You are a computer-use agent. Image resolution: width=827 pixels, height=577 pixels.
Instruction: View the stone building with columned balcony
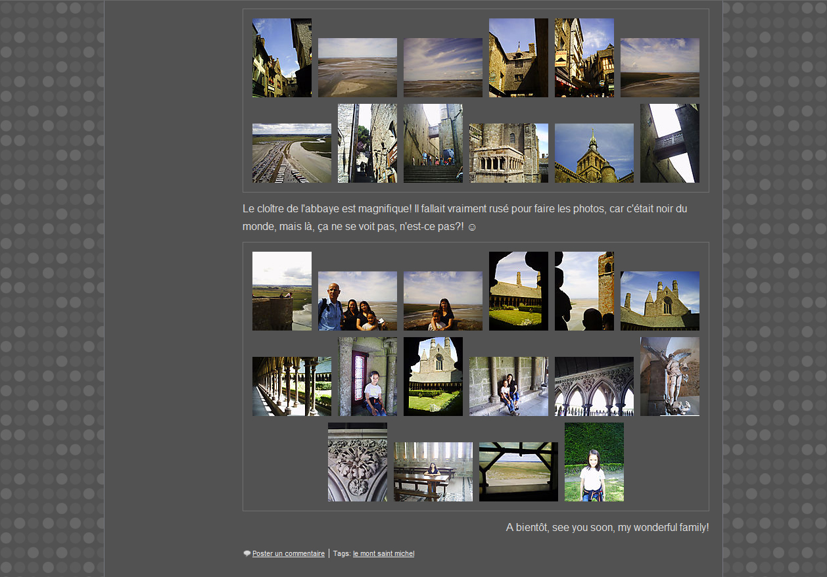[x=508, y=153]
